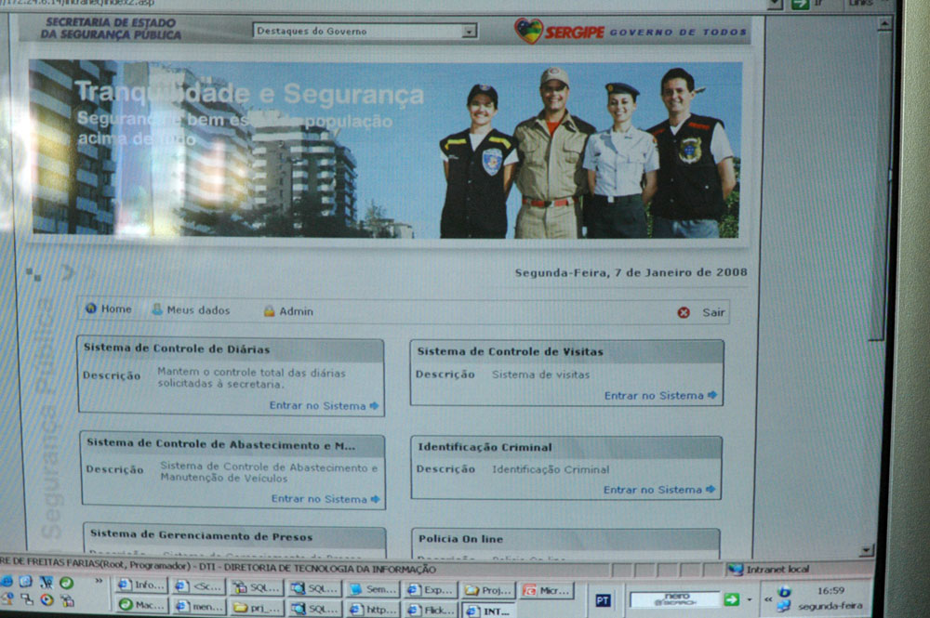Click Entrar no Sistema under Sistema de Controle de Visitas
Screen dimensions: 930x618
660,395
